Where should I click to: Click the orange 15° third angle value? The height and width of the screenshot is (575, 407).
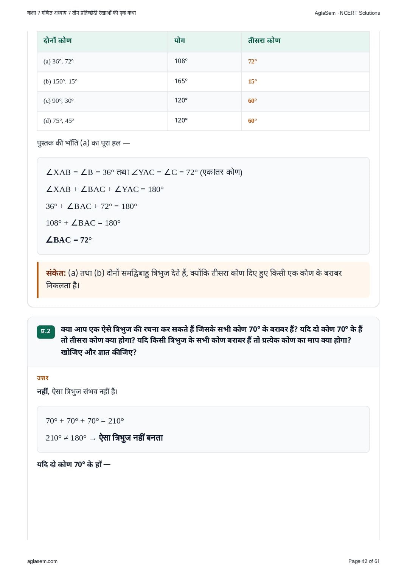(x=252, y=81)
